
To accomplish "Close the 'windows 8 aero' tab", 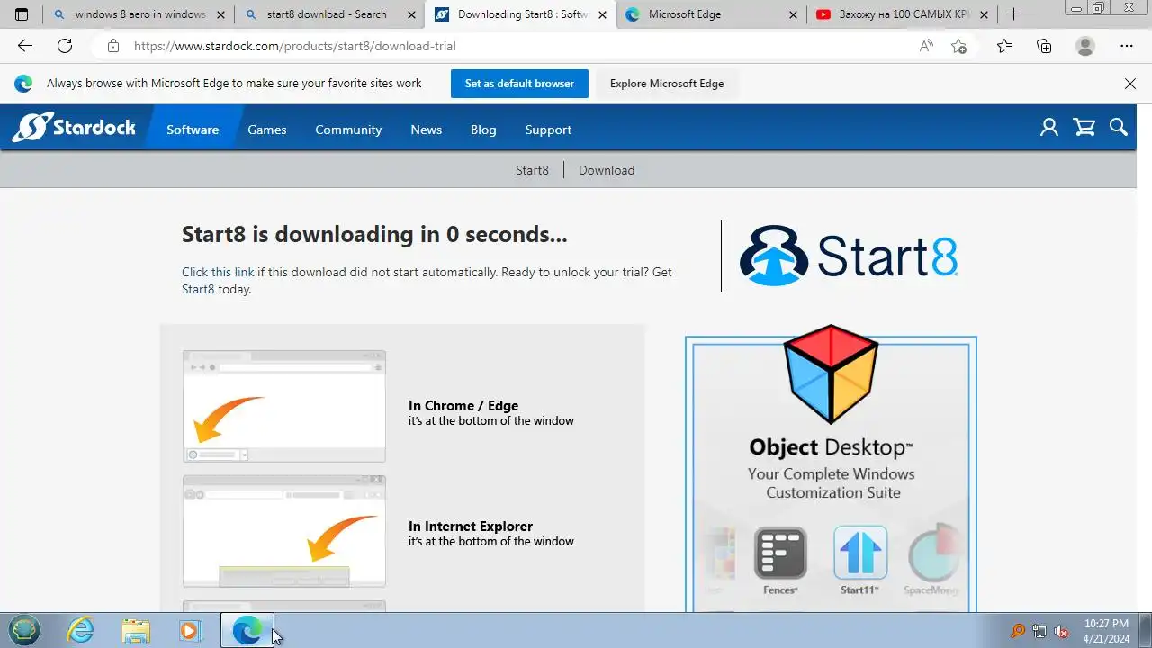I will (x=220, y=14).
